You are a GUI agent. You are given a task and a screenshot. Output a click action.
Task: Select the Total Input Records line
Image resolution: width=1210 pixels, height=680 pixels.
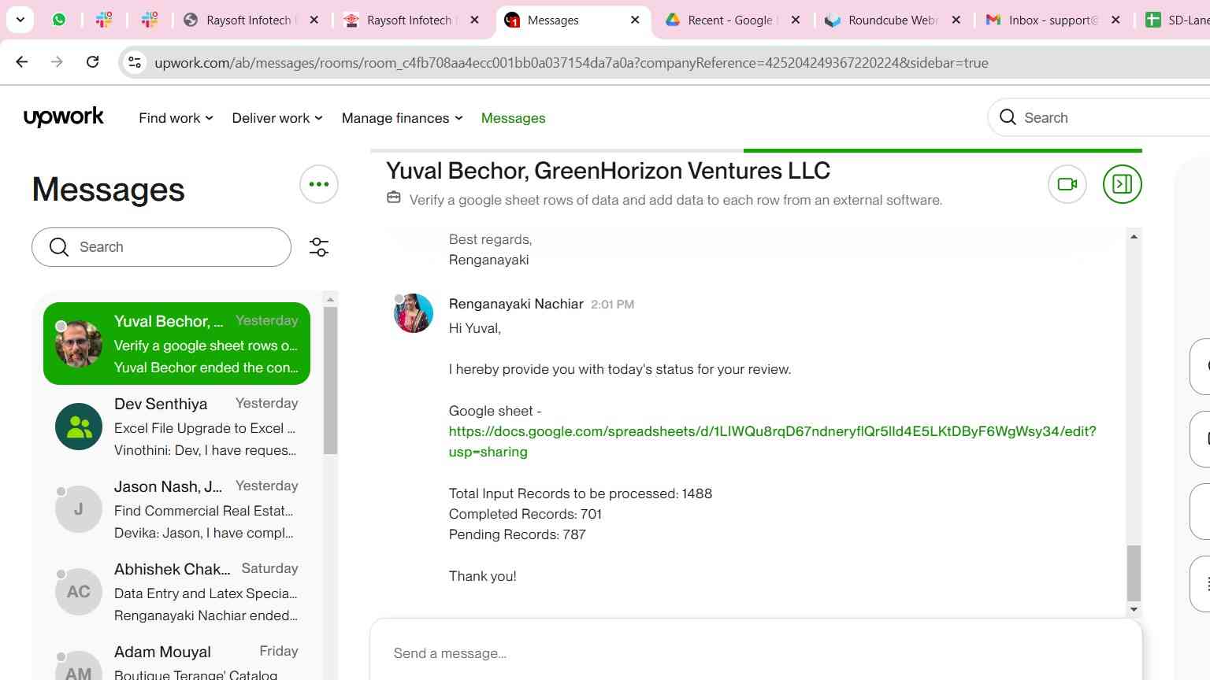pos(581,493)
